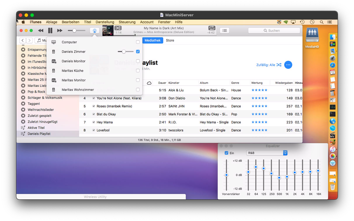Switch to the Store tab

[170, 40]
